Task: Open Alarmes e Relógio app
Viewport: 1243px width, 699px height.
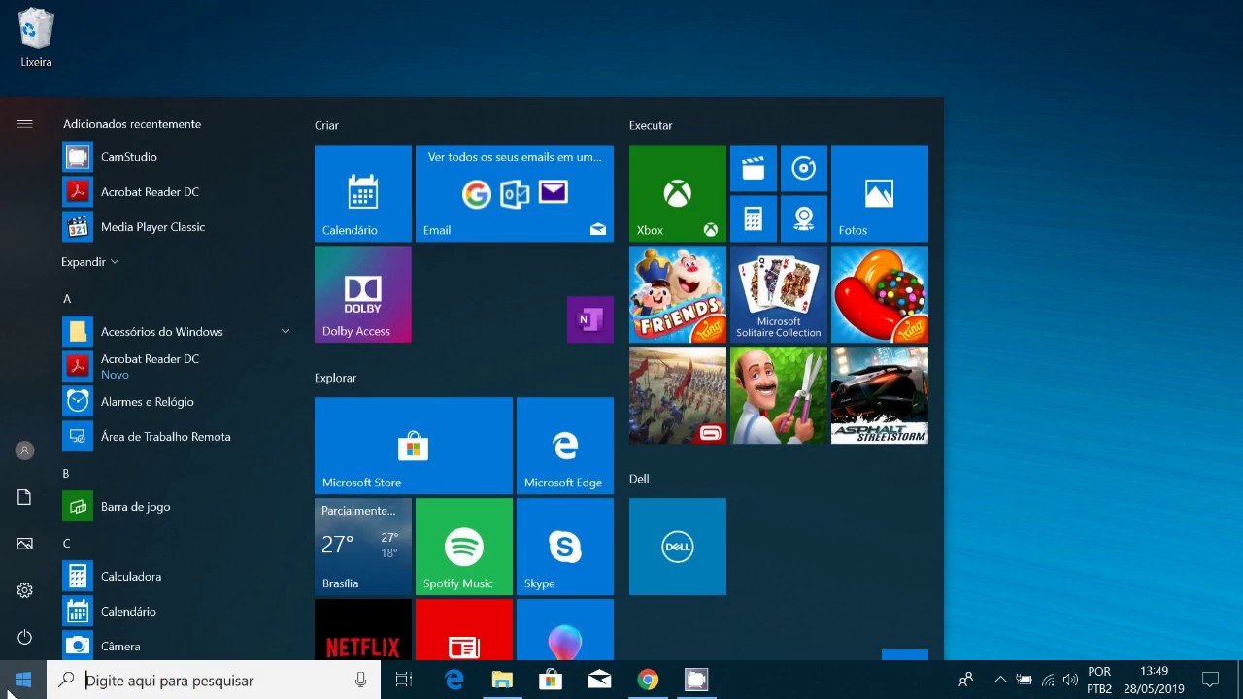Action: pyautogui.click(x=178, y=402)
